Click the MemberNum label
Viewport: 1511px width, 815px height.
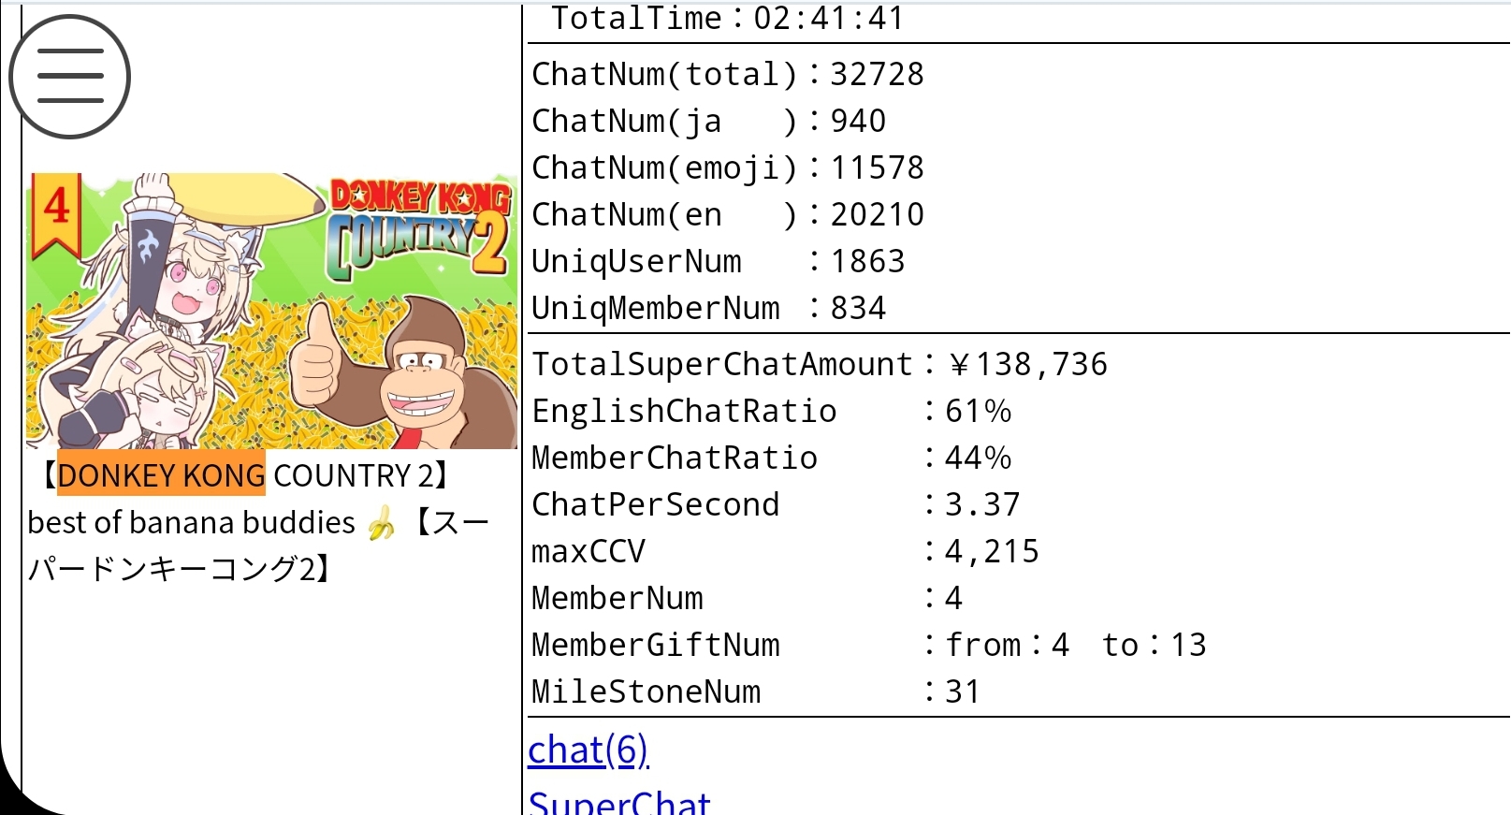tap(617, 598)
